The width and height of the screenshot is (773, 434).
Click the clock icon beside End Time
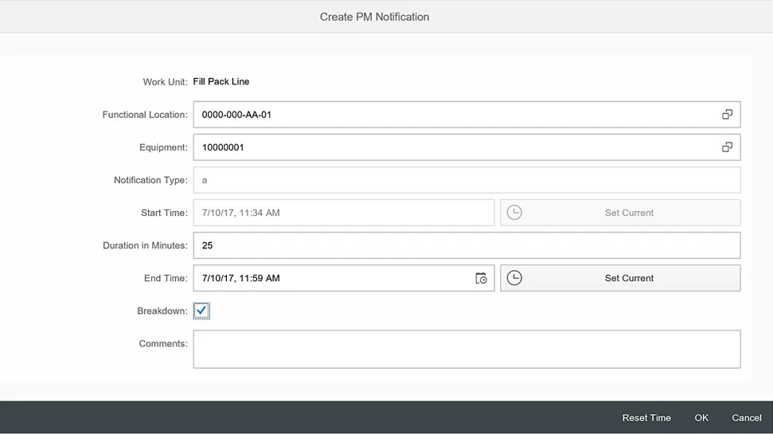coord(515,278)
